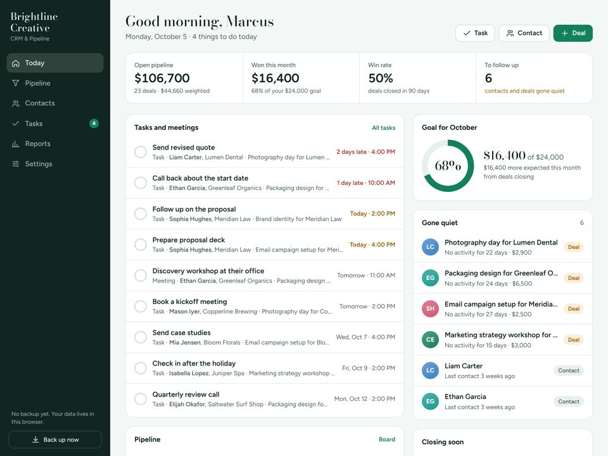Mark Discovery workshop at their office done
Image resolution: width=608 pixels, height=456 pixels.
[141, 275]
